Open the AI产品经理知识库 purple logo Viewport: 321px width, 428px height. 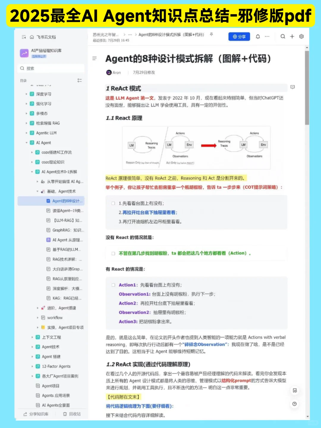(24, 53)
